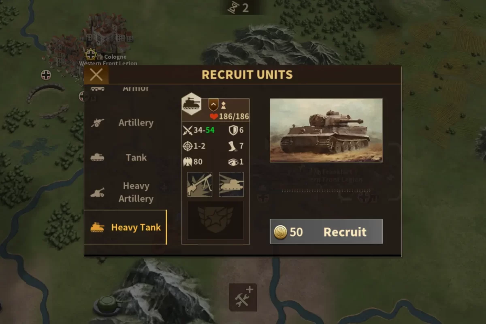Open the empty star shield medal slot
This screenshot has width=486, height=324.
tap(215, 221)
